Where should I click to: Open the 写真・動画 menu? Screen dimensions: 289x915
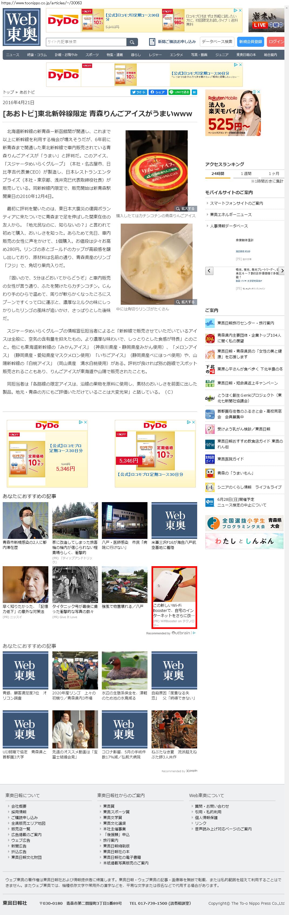pyautogui.click(x=199, y=55)
